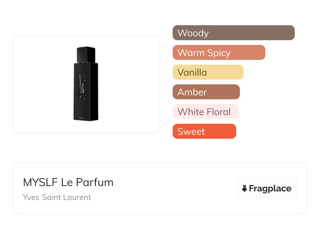Click the YSL monogram on the bottle

coord(82,86)
